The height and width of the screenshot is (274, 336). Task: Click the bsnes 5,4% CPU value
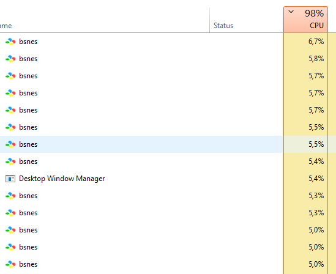click(316, 161)
